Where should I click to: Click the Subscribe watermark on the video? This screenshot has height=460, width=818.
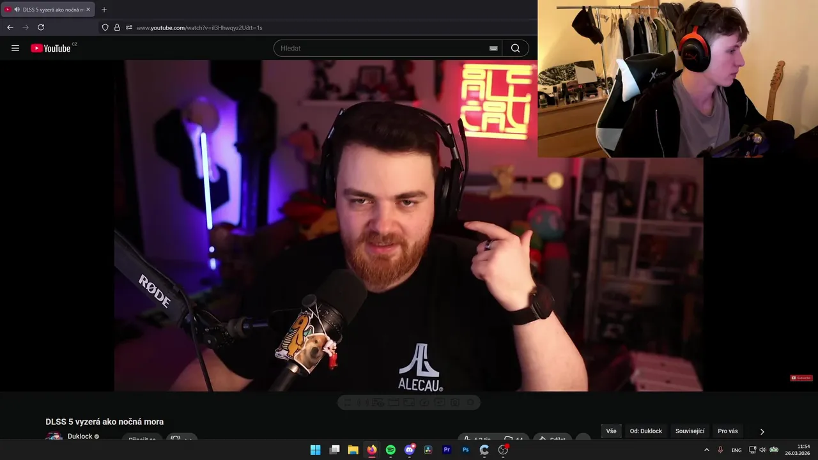click(801, 378)
